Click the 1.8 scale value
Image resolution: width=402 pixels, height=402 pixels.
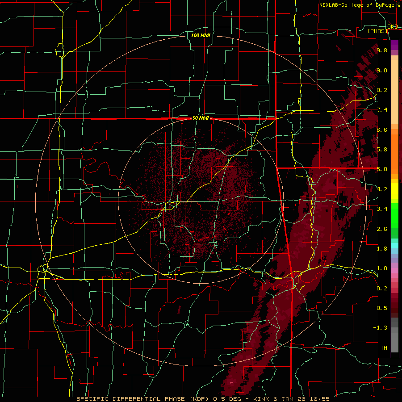[x=382, y=249]
